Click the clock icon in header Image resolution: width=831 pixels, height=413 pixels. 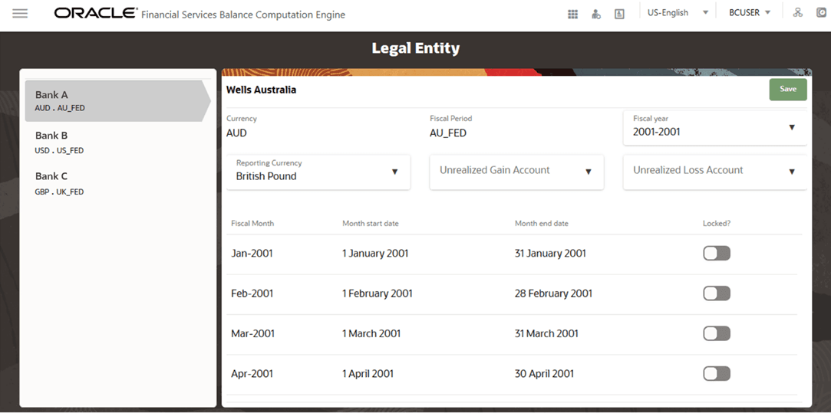tap(823, 13)
